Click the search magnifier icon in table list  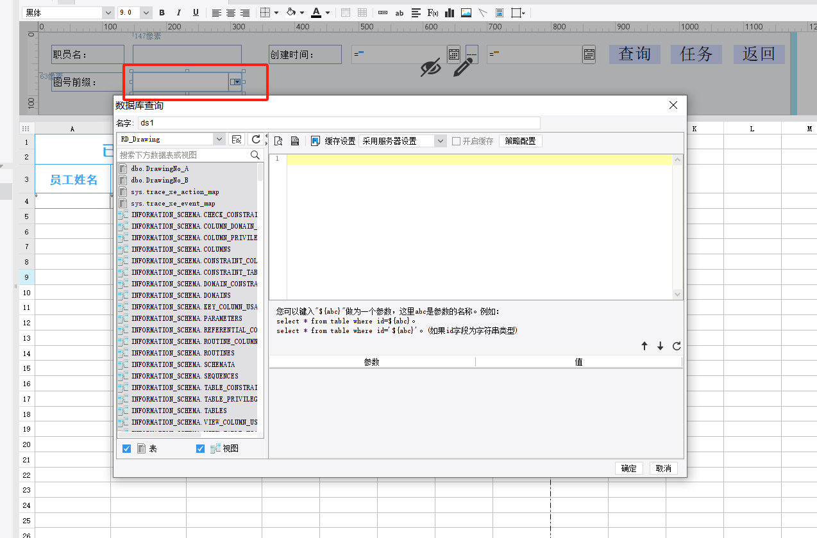click(x=255, y=155)
